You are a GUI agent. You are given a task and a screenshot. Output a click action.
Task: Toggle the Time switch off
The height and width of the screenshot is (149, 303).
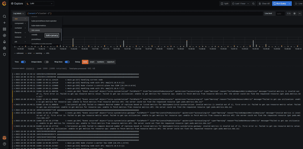coord(23,62)
